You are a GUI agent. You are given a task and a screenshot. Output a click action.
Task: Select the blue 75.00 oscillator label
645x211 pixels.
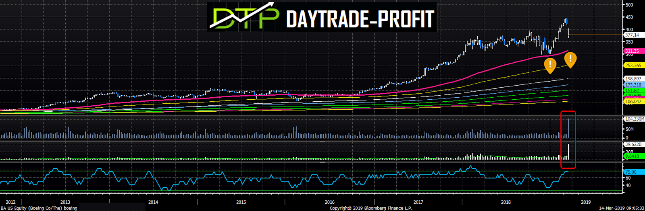click(x=634, y=172)
